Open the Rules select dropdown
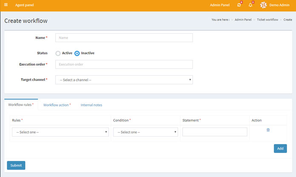Screen dimensions: 296x177 click(x=60, y=132)
